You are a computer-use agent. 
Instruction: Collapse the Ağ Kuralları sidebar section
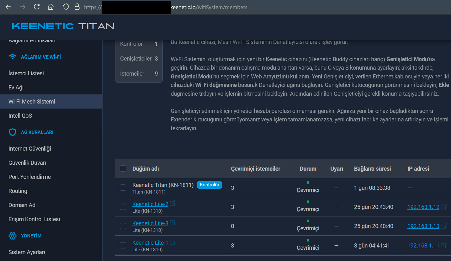tap(37, 132)
